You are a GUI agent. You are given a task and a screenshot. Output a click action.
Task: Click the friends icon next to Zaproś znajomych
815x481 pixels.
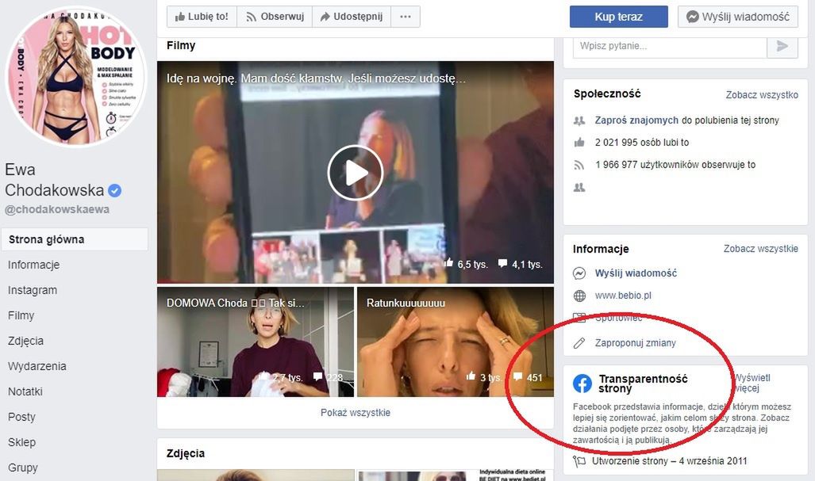pos(579,121)
